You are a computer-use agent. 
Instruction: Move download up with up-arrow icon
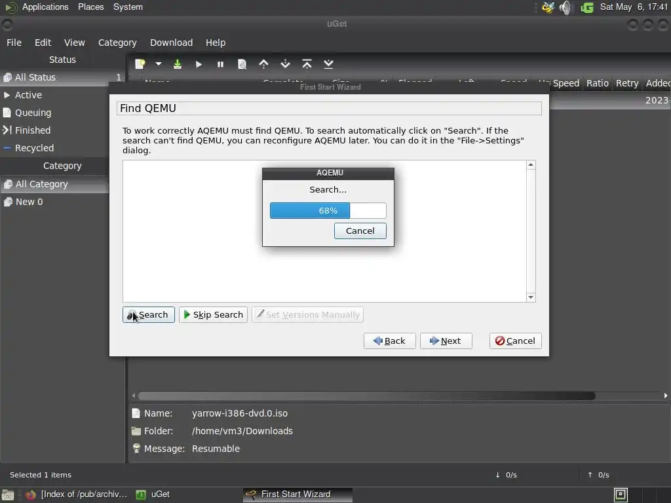coord(263,64)
